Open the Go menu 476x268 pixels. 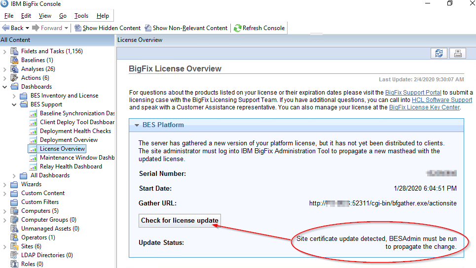pos(63,16)
